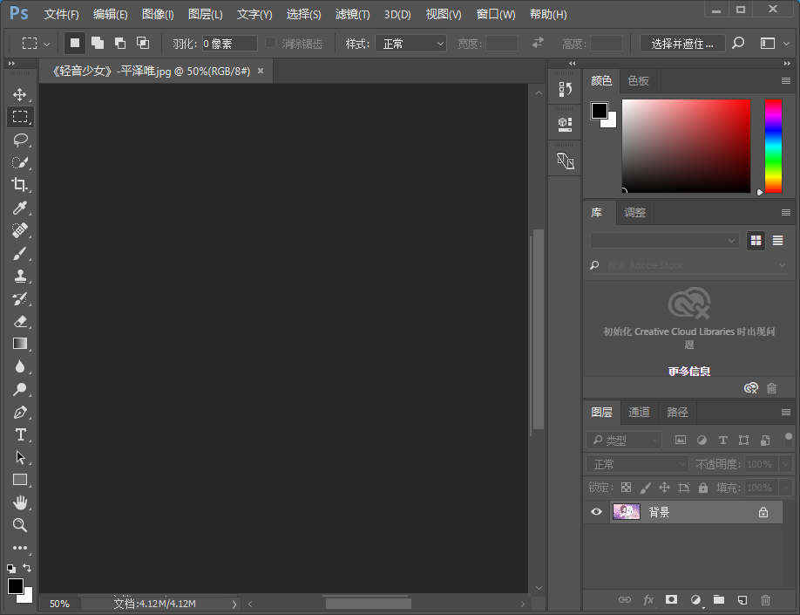Click the search magnifier in options bar
Viewport: 800px width, 615px height.
tap(738, 44)
